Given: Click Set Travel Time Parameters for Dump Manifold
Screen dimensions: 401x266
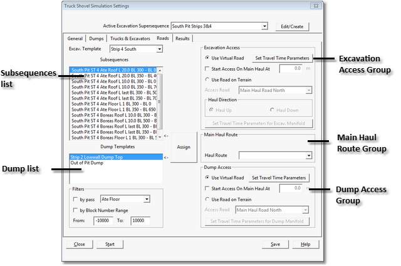Looking at the screenshot, I should (x=257, y=222).
